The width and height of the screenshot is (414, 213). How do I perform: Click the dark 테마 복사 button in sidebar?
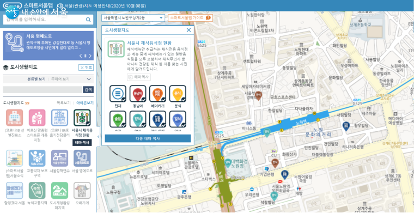click(82, 142)
